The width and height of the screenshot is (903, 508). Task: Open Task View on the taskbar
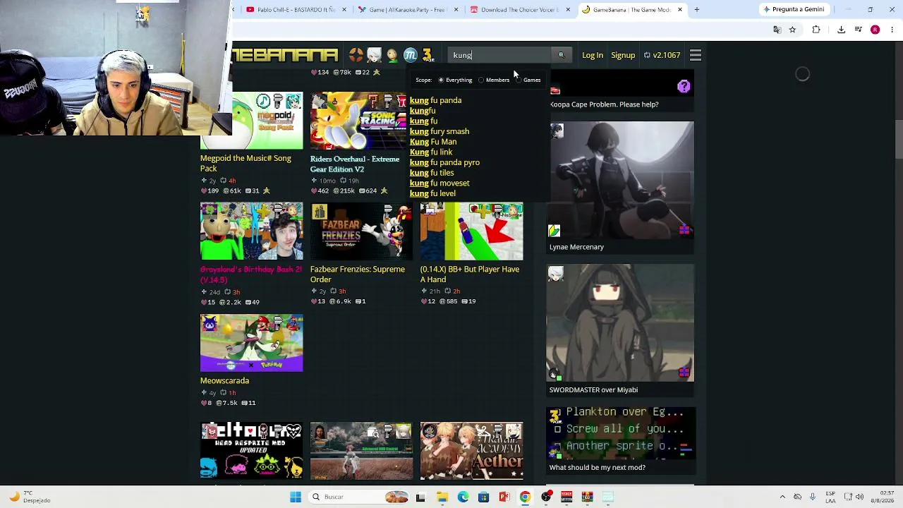tap(420, 497)
